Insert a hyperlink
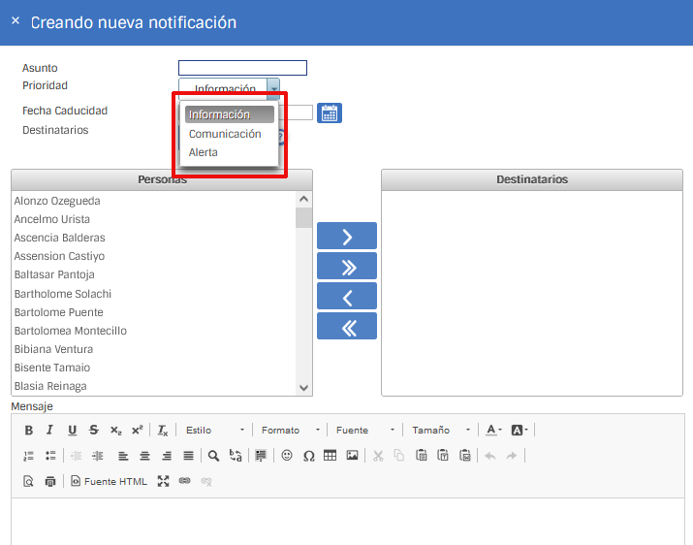Screen dimensions: 693x545 185,481
